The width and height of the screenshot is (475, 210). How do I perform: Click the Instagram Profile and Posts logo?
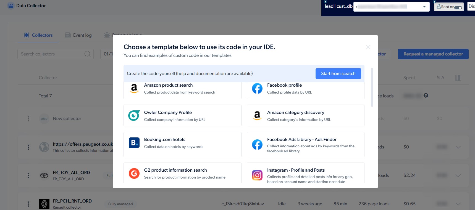(257, 175)
